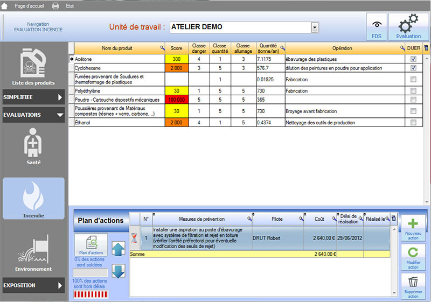
Task: Click search icon in Nom du produit header
Action: point(162,48)
